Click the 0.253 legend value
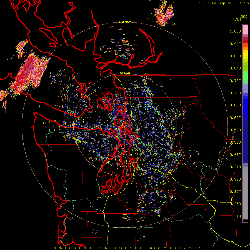The image size is (250, 250). tap(235, 204)
